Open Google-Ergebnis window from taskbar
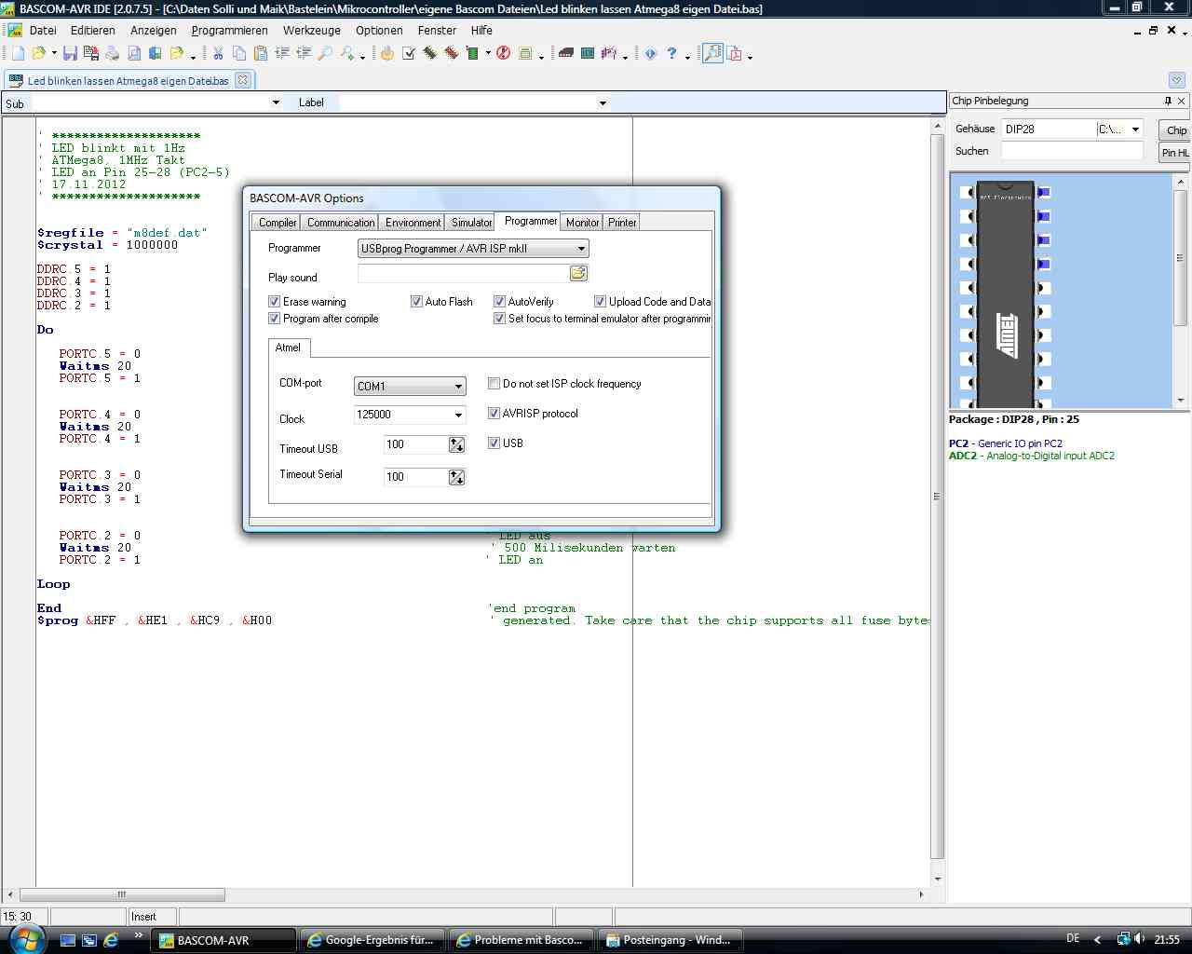Viewport: 1192px width, 954px height. pos(373,940)
